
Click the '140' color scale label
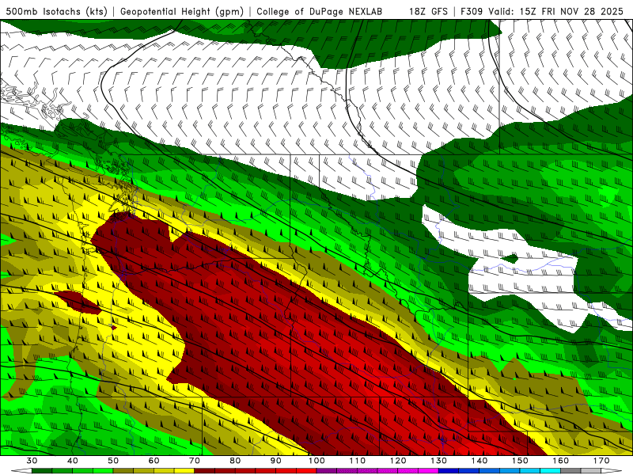pyautogui.click(x=479, y=461)
